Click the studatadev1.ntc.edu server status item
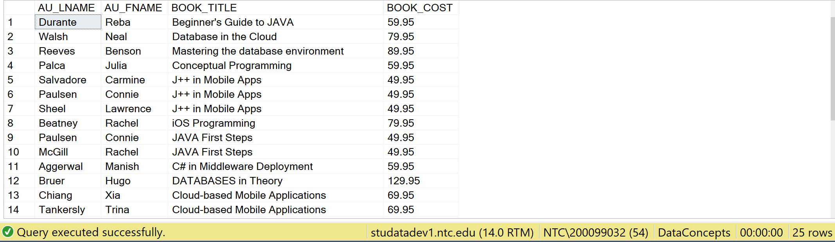This screenshot has width=835, height=242. pyautogui.click(x=452, y=233)
